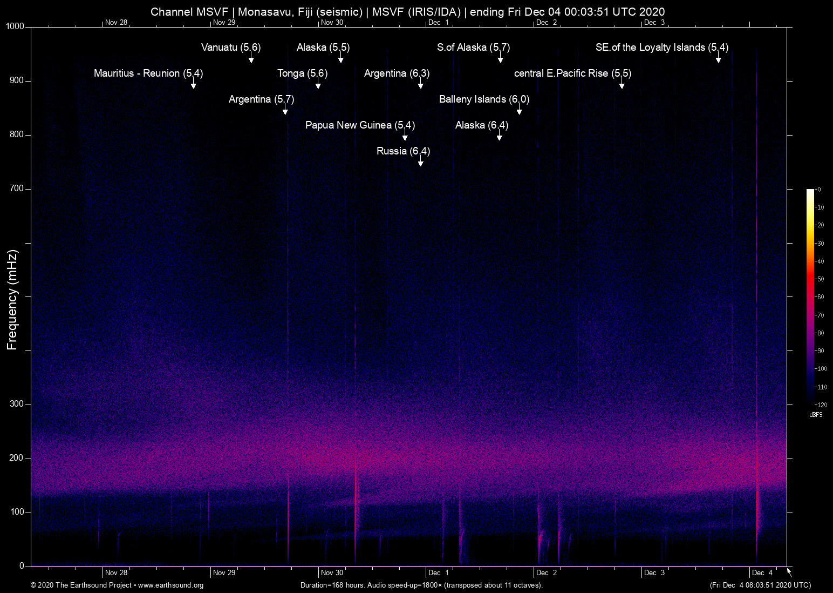
Task: Click the Dec 2 date on top axis
Action: tap(547, 22)
